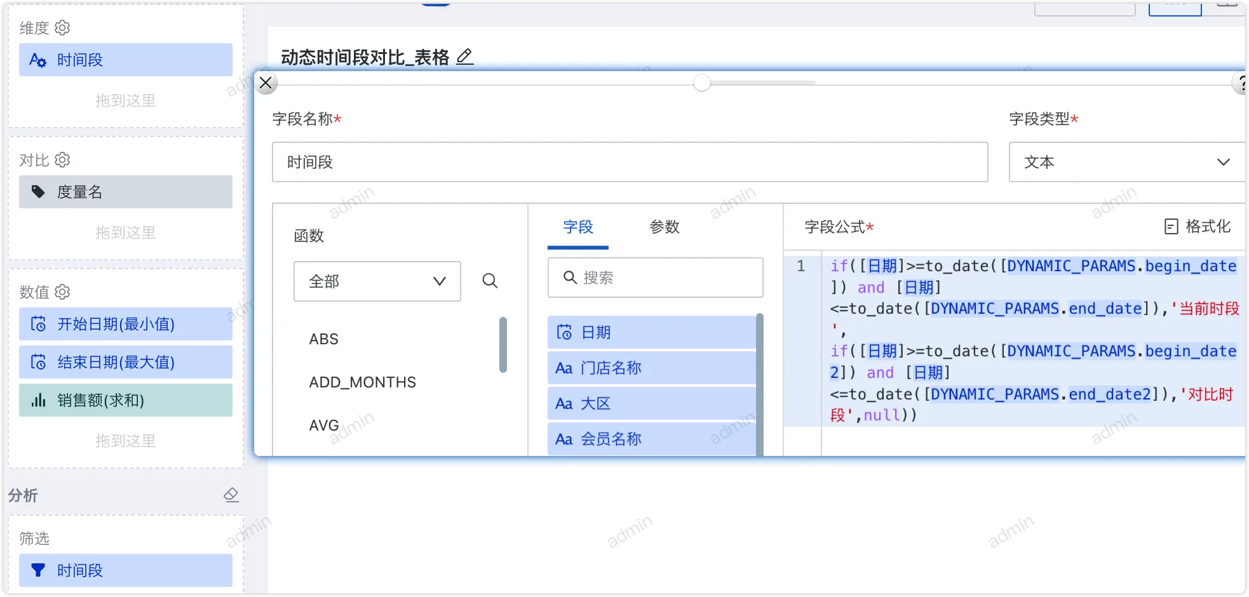1249x597 pixels.
Task: Select the ADD_MONTHS function
Action: [x=362, y=382]
